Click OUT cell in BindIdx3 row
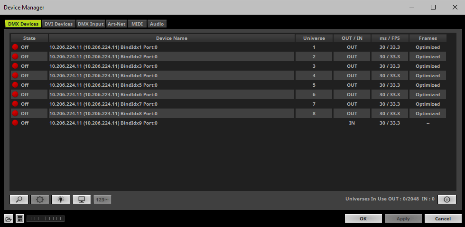Image resolution: width=465 pixels, height=227 pixels. pos(352,66)
